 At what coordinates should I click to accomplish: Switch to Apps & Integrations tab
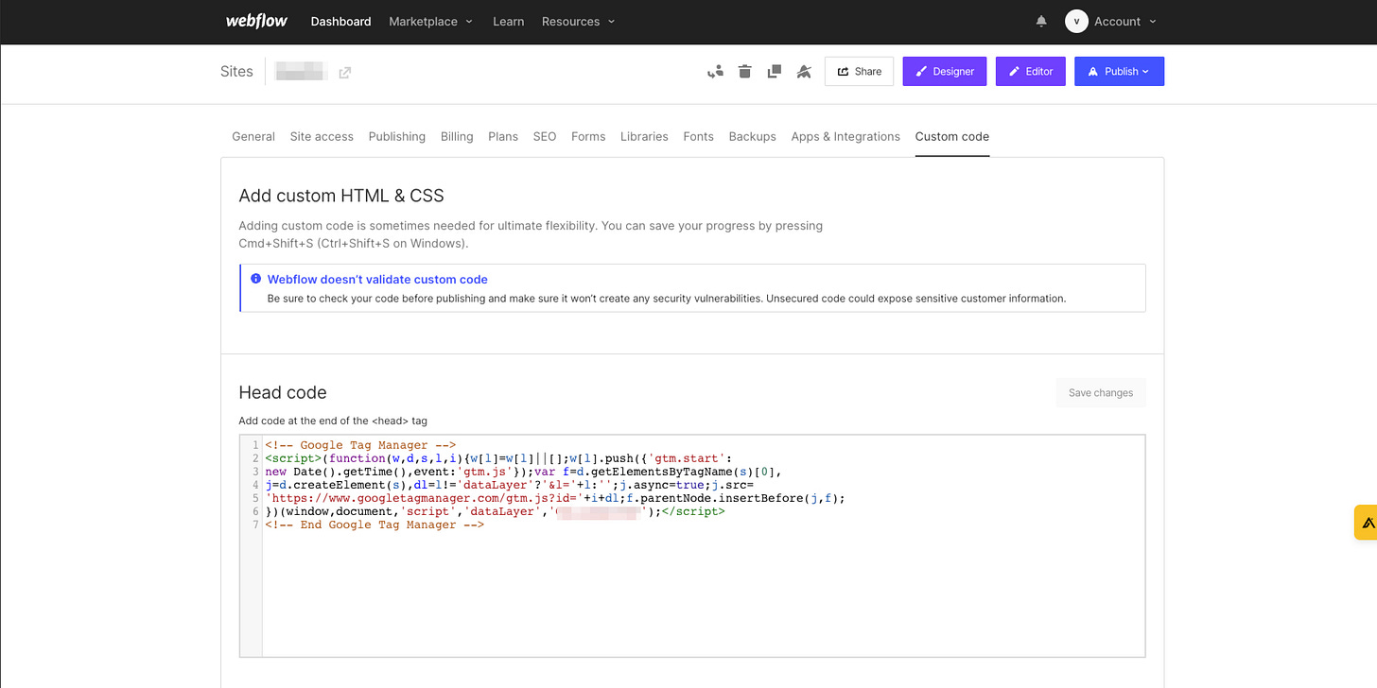845,136
